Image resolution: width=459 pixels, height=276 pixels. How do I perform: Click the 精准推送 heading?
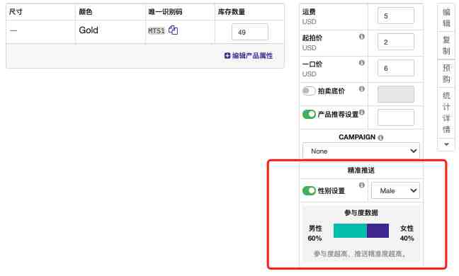pos(361,170)
